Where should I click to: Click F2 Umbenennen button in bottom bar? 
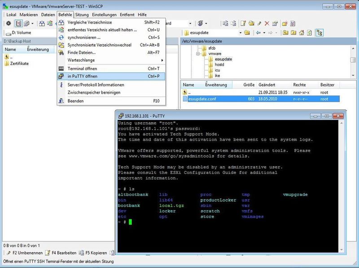tap(25, 253)
